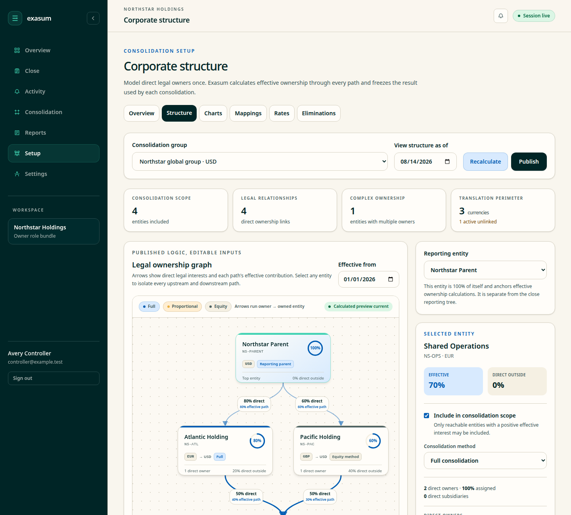The width and height of the screenshot is (571, 515).
Task: Select the Pacific Holding entity card
Action: tap(341, 450)
